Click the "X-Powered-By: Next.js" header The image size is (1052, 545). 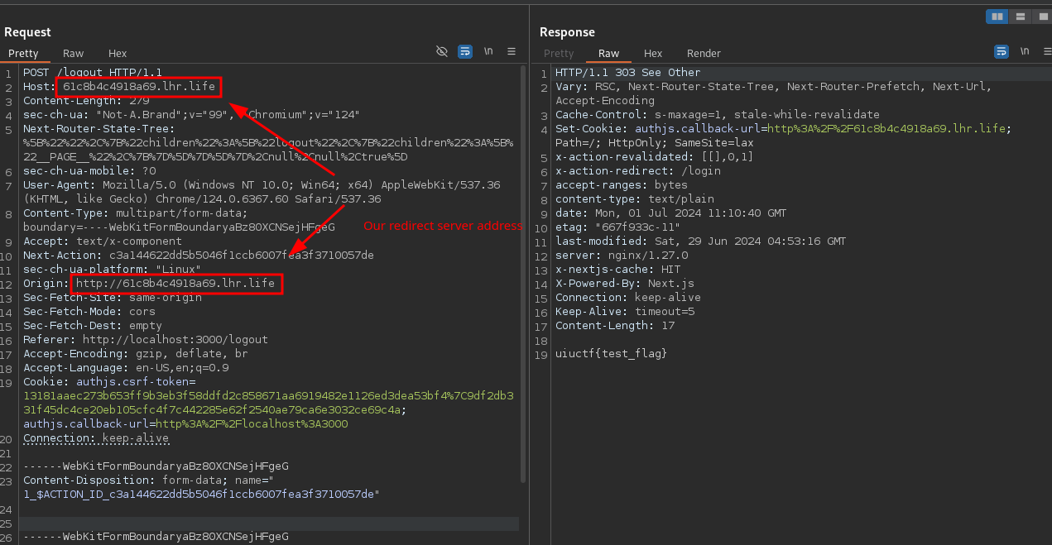(625, 283)
